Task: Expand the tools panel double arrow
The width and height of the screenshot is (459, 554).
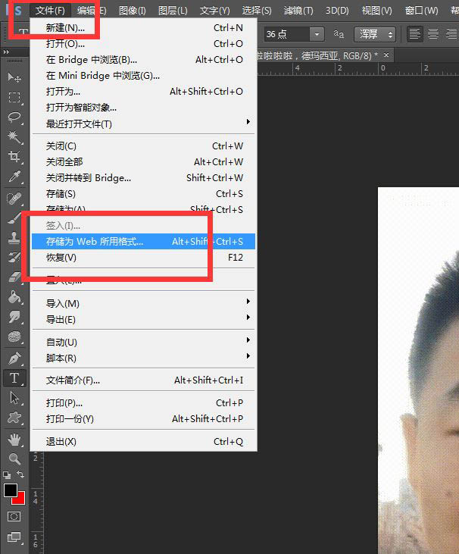Action: [6, 52]
